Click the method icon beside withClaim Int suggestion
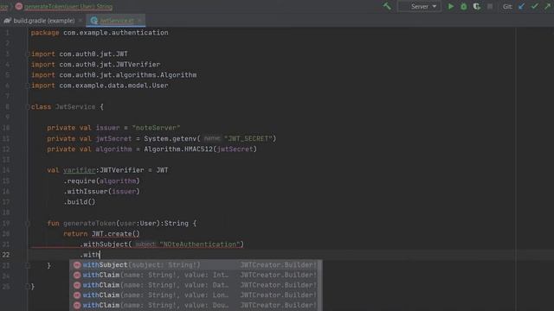The height and width of the screenshot is (311, 554). pyautogui.click(x=77, y=275)
